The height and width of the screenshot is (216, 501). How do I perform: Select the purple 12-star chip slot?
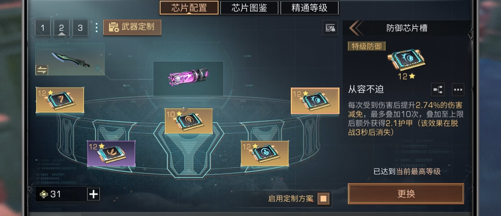(x=111, y=153)
